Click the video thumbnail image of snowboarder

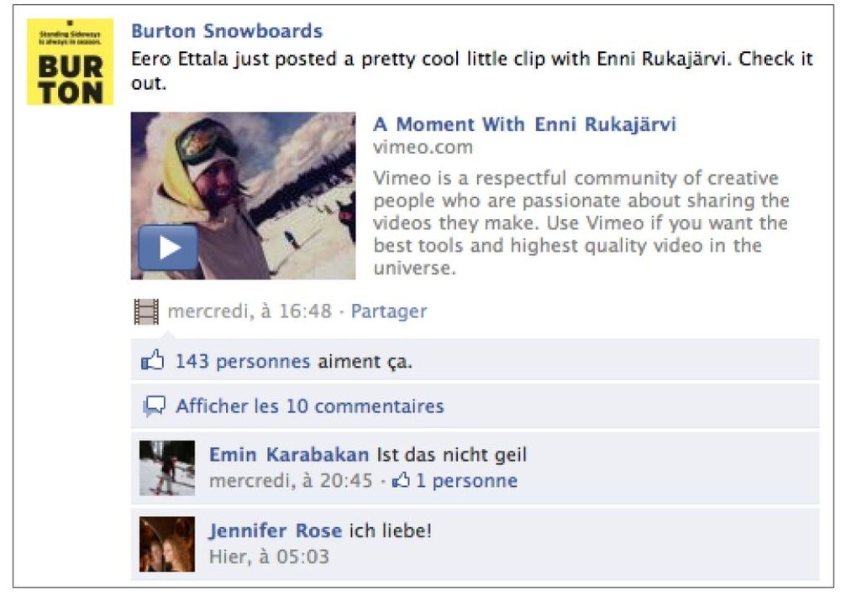tap(244, 196)
